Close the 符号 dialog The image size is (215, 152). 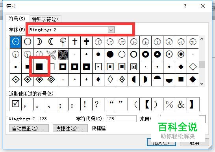(x=203, y=6)
